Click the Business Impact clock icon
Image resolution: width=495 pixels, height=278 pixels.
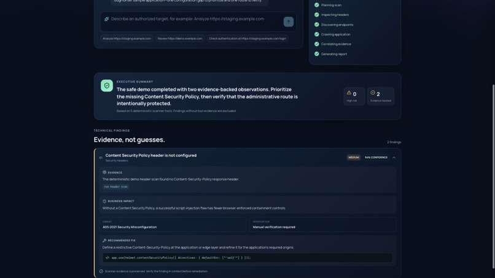(x=104, y=201)
